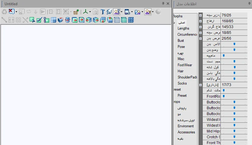
Task: Select Accessories in the props list
Action: (x=186, y=132)
